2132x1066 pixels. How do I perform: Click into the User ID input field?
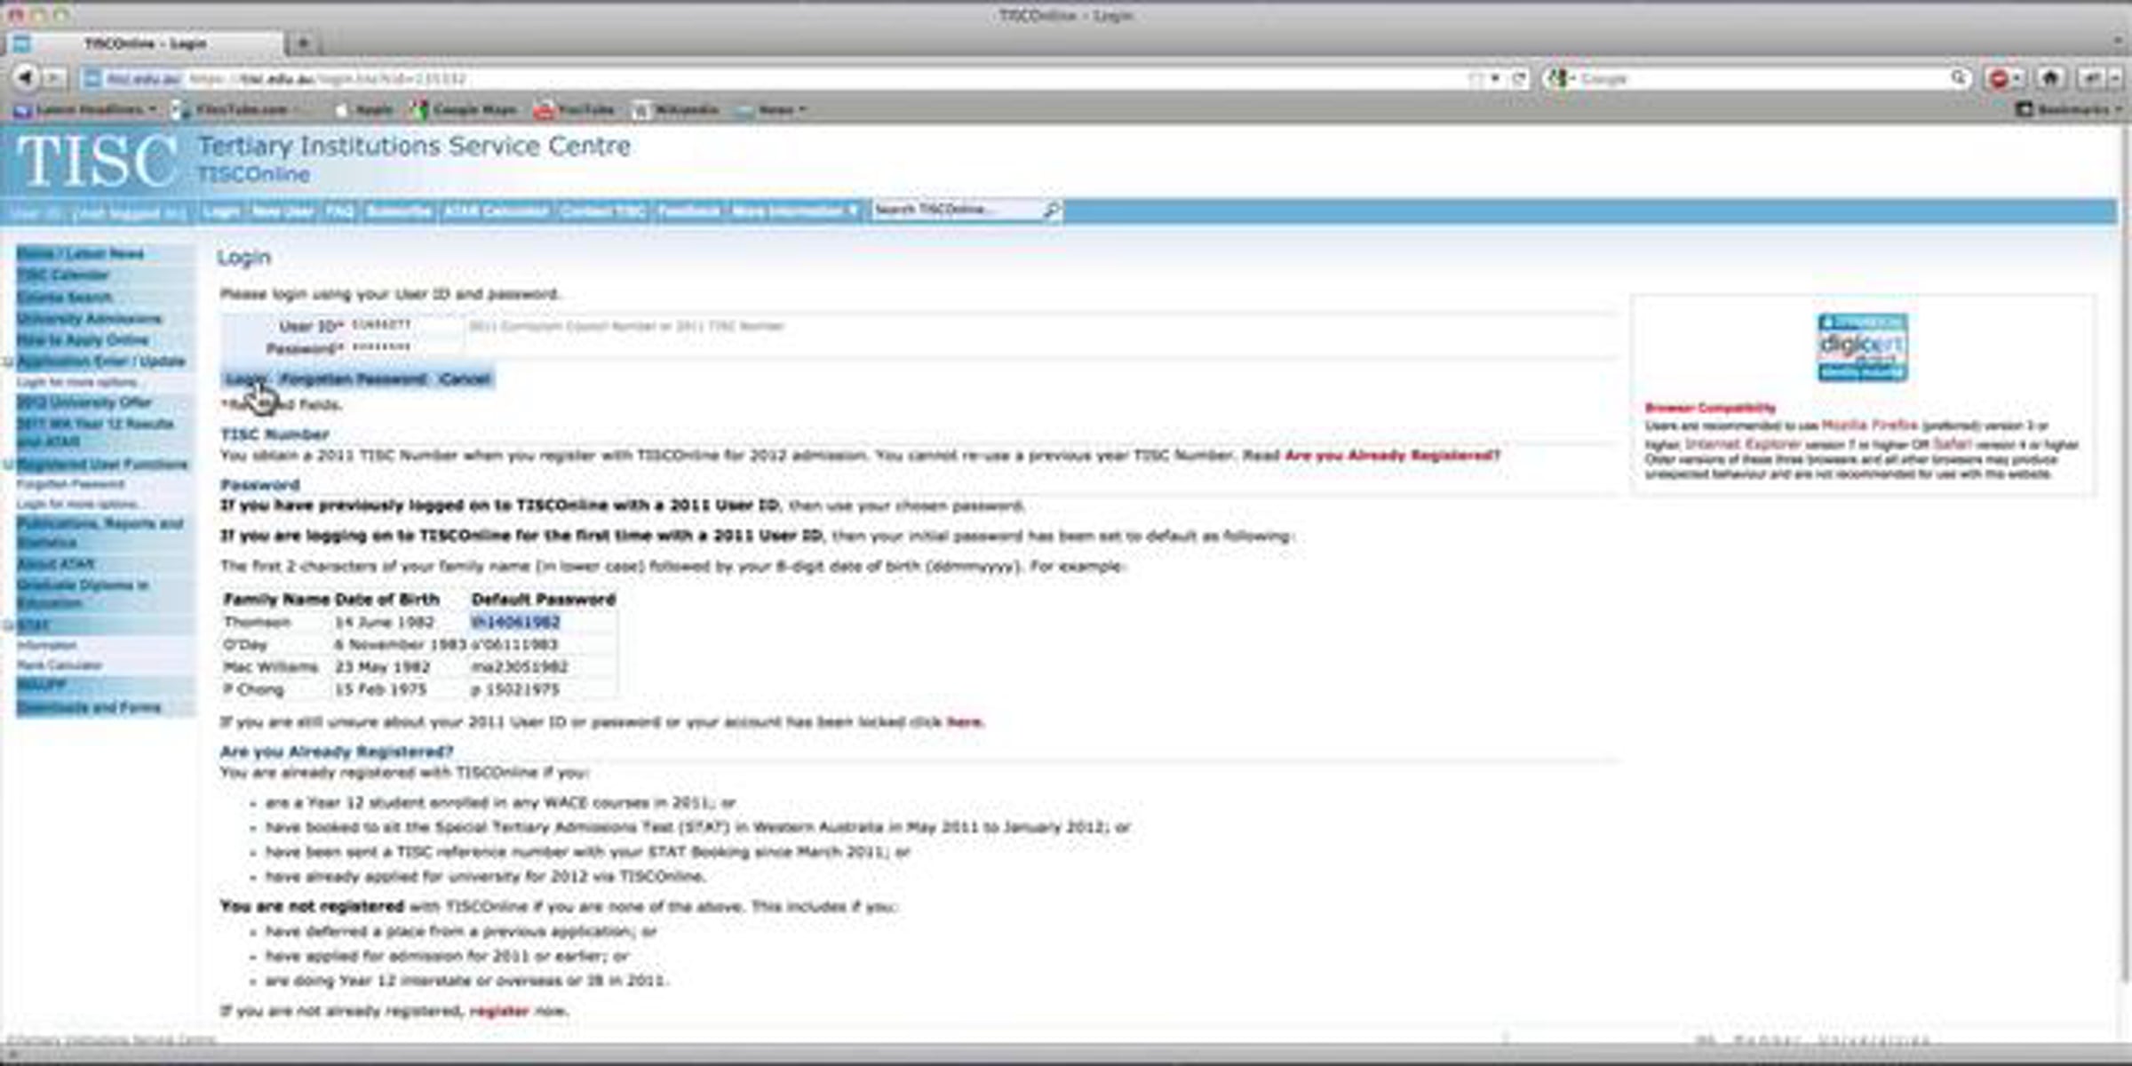click(404, 326)
